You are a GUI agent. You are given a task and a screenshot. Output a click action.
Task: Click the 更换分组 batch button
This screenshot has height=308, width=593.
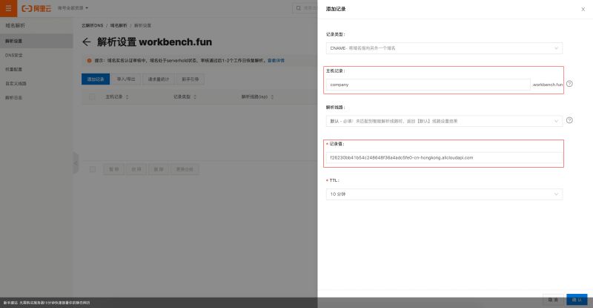click(185, 169)
